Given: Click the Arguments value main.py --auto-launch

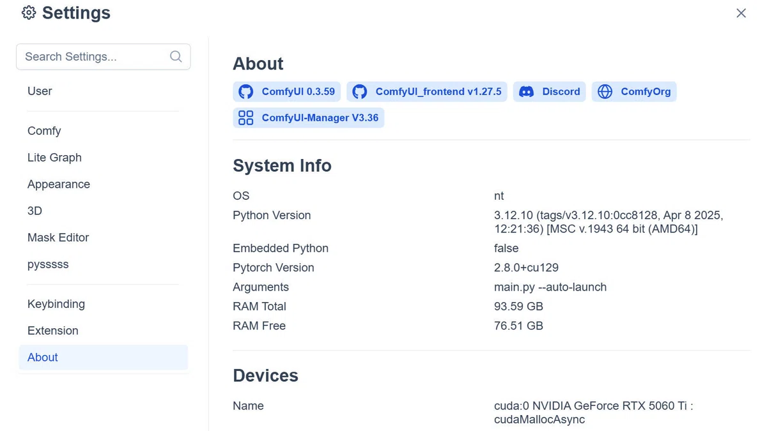Looking at the screenshot, I should pos(550,287).
